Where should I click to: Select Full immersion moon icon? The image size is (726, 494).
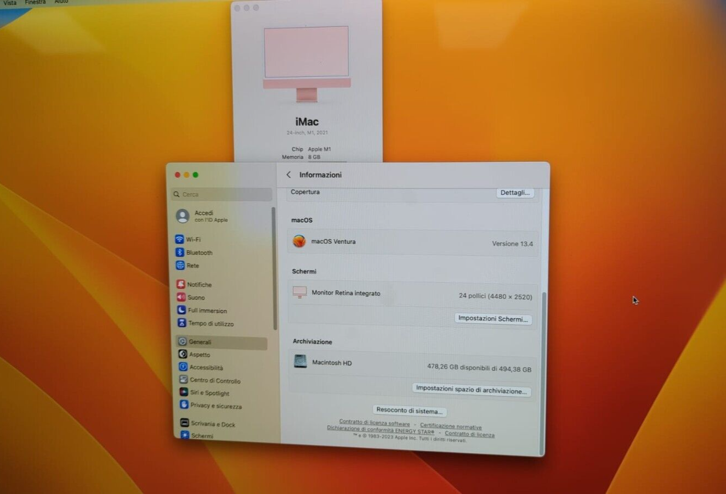click(181, 310)
